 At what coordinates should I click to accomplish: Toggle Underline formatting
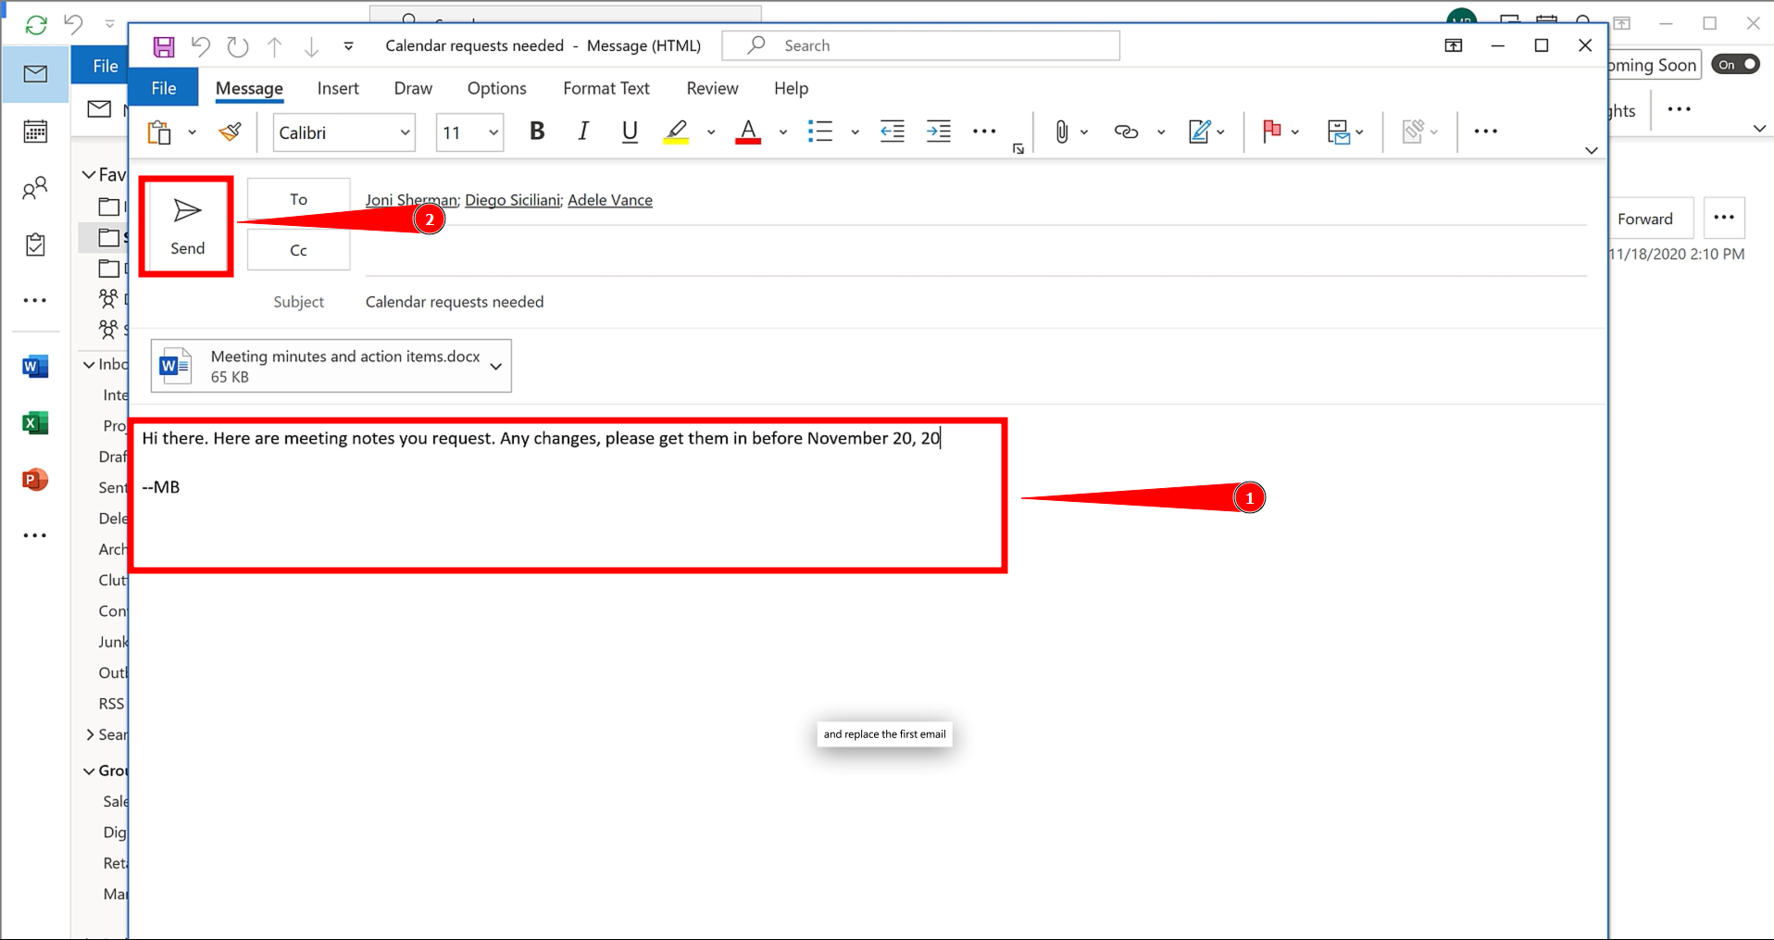coord(630,132)
